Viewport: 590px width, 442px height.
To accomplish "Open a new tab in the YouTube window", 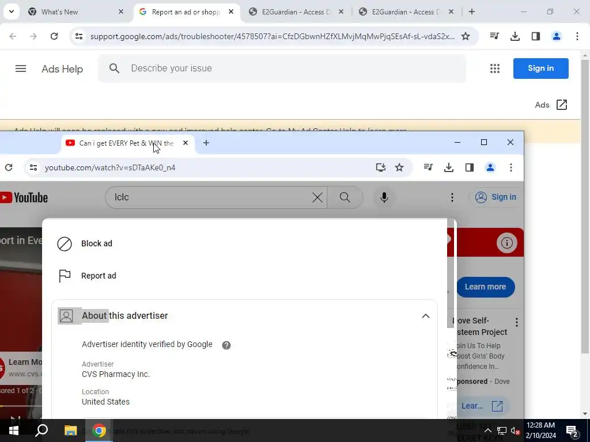I will (206, 143).
